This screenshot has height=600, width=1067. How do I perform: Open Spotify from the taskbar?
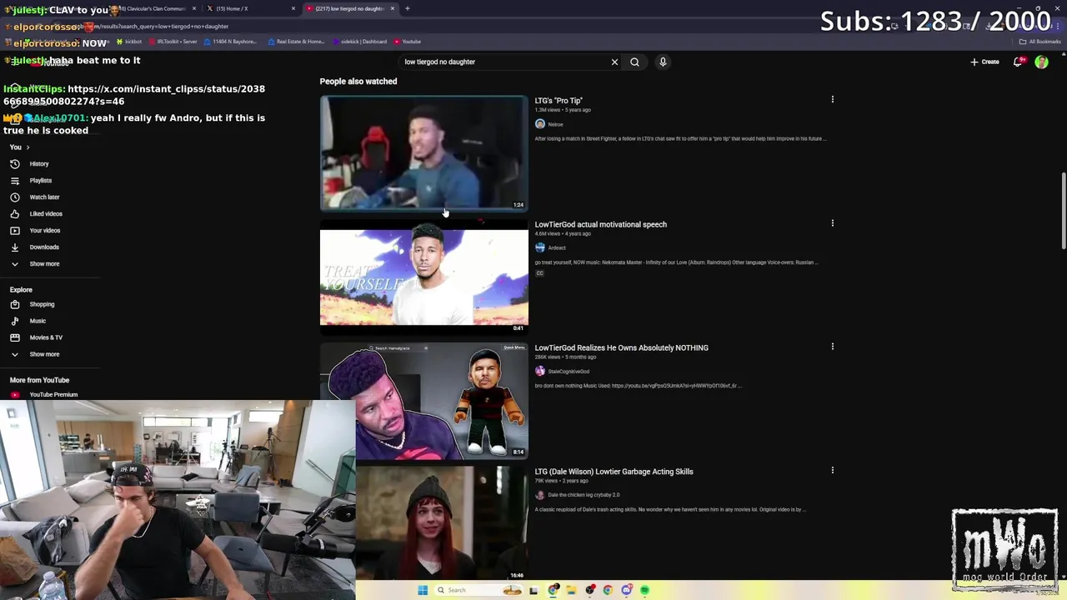coord(644,590)
